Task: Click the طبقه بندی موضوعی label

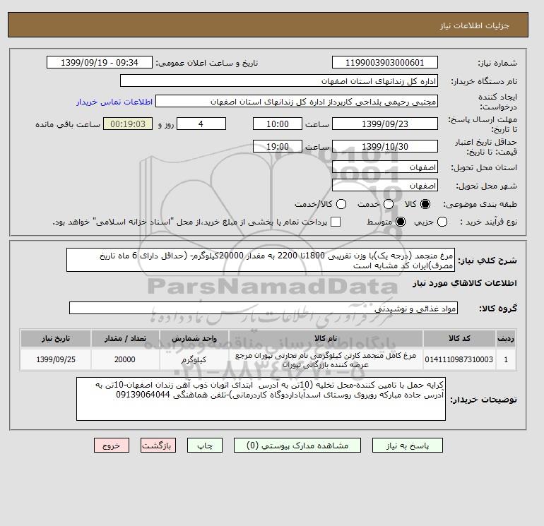Action: (480, 205)
